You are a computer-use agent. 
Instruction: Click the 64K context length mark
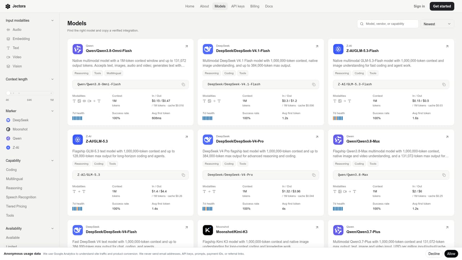pos(29,100)
